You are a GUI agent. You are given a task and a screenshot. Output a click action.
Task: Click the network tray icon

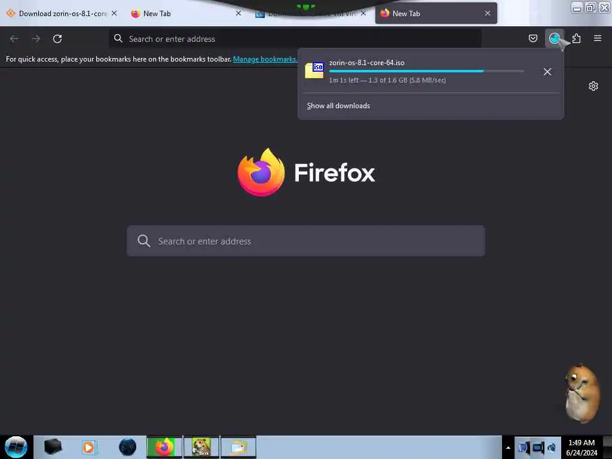click(x=538, y=448)
